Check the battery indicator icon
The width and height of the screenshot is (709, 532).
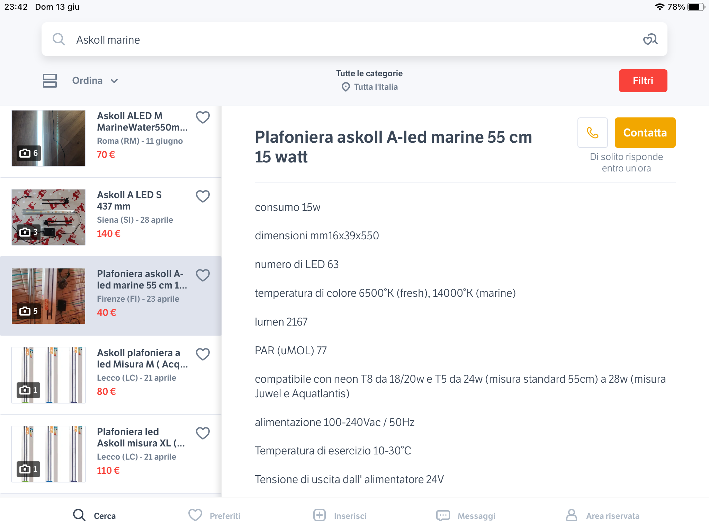pos(696,7)
